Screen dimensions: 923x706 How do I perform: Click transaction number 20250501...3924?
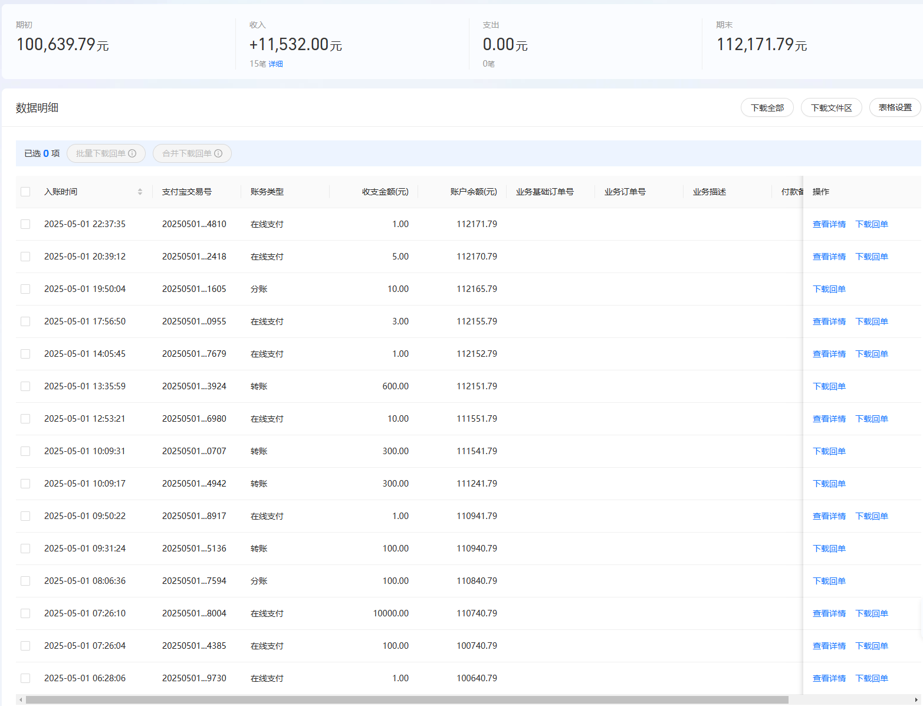pos(194,386)
